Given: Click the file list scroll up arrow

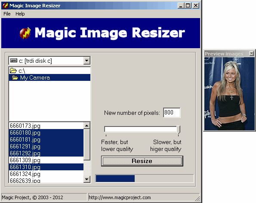Looking at the screenshot, I should (x=86, y=126).
